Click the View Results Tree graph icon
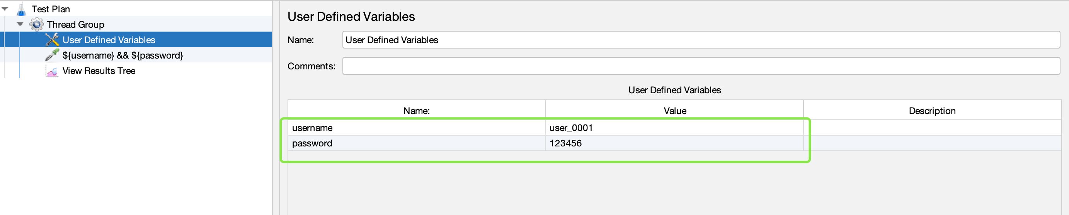 52,71
